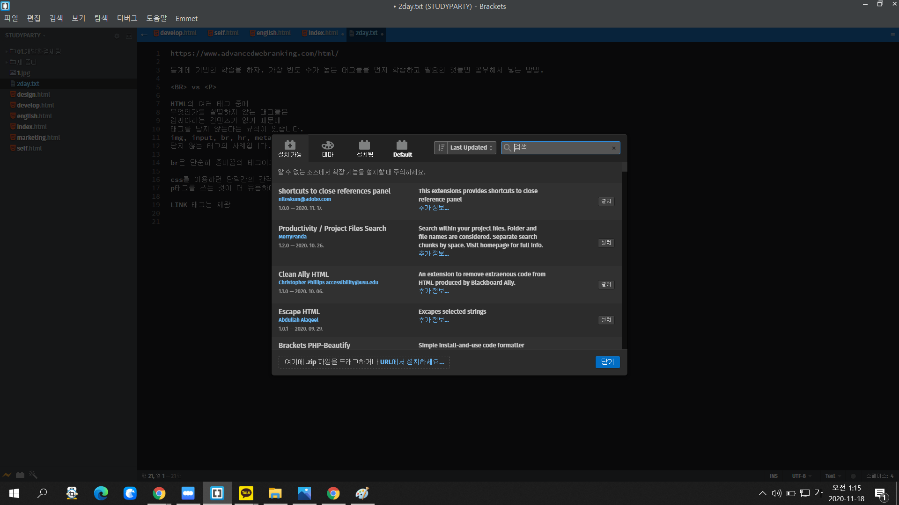Open the 설치됨 (Installed) extensions tab

[365, 148]
